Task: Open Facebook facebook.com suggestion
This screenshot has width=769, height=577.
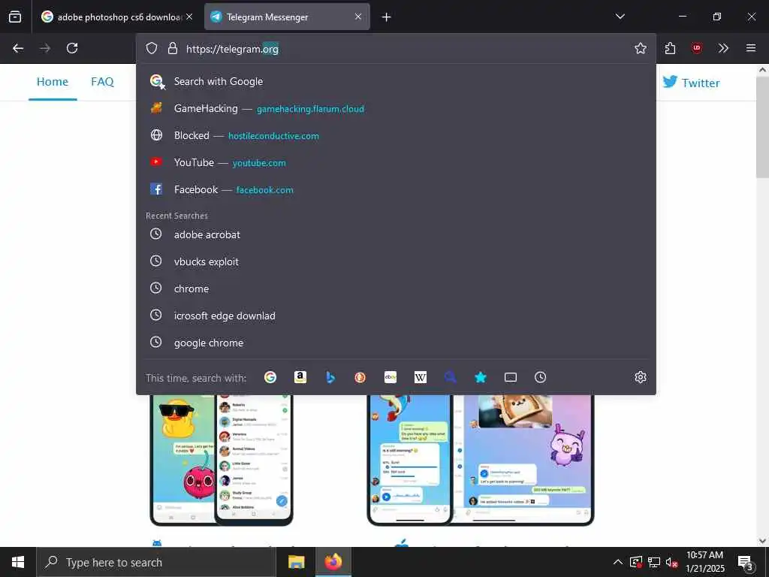Action: pos(396,189)
